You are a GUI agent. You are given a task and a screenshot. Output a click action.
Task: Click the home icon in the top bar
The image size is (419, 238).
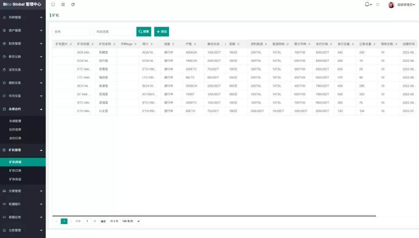click(x=53, y=4)
